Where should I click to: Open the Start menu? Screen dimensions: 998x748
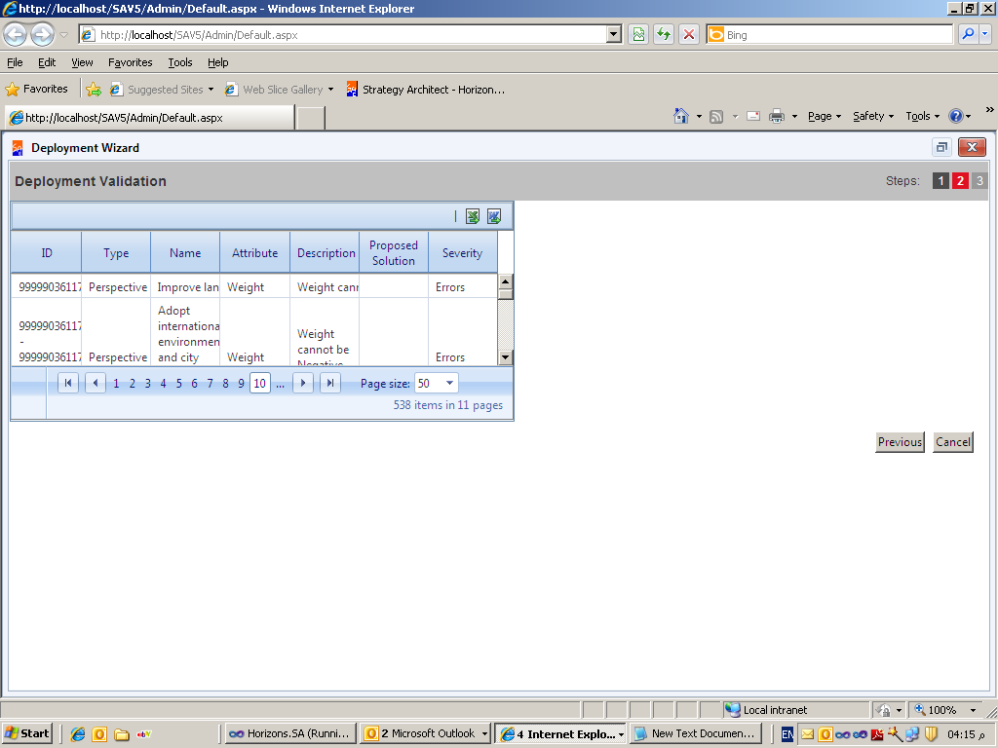pos(26,733)
